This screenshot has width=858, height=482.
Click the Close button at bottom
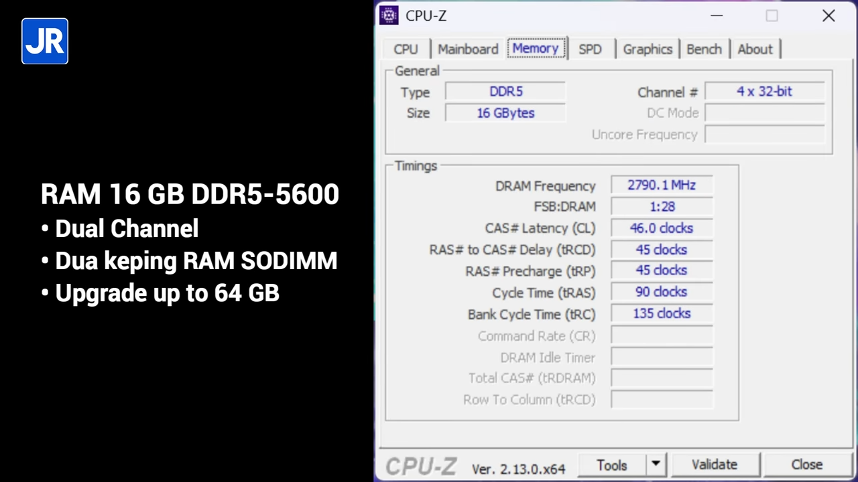[x=806, y=465]
